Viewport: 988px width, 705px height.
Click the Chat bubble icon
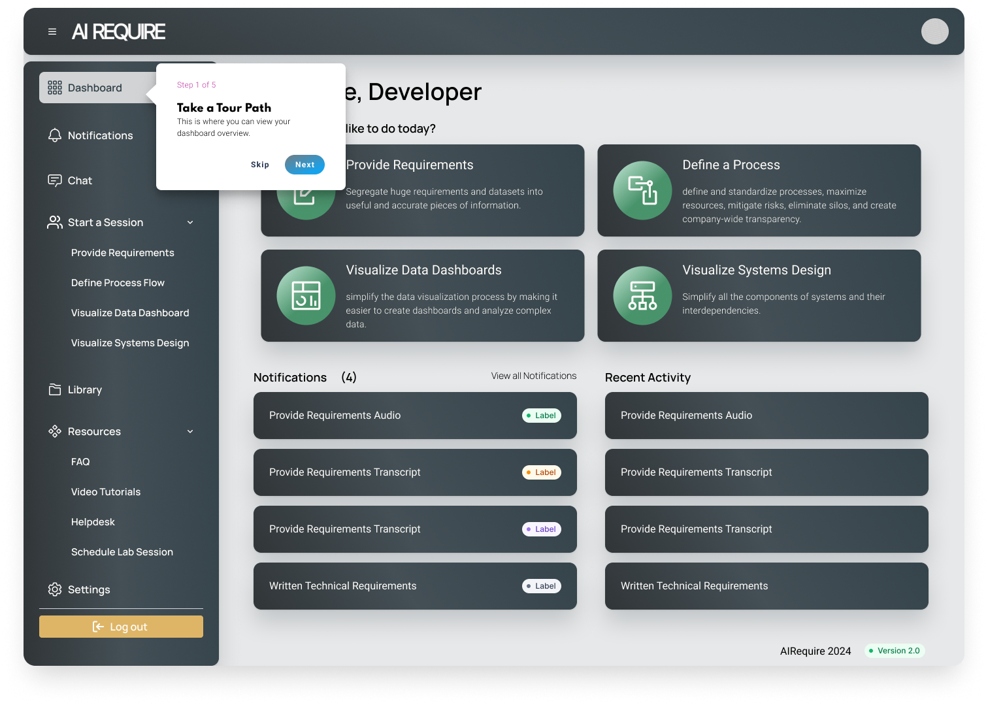(55, 180)
